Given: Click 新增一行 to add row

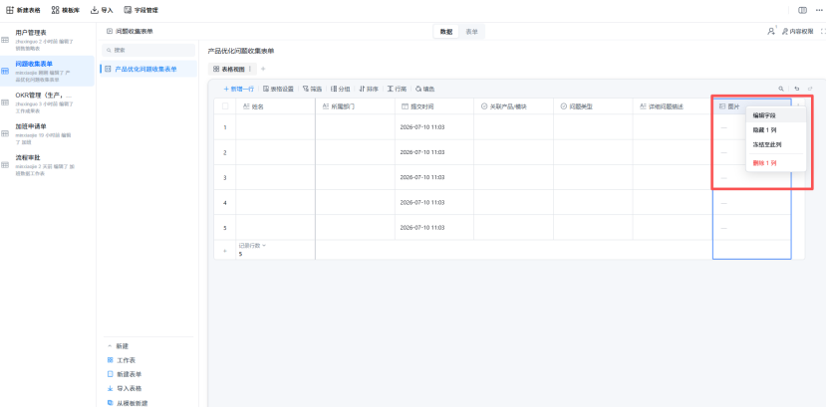Looking at the screenshot, I should [239, 89].
